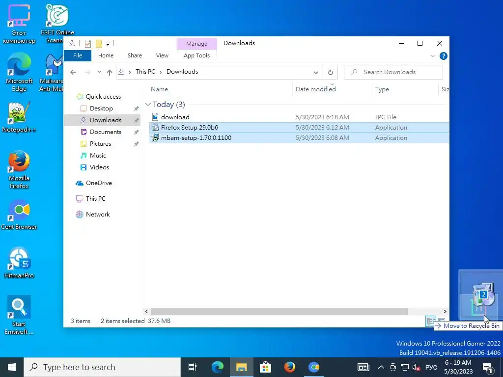Switch to the Home ribbon tab

point(106,55)
